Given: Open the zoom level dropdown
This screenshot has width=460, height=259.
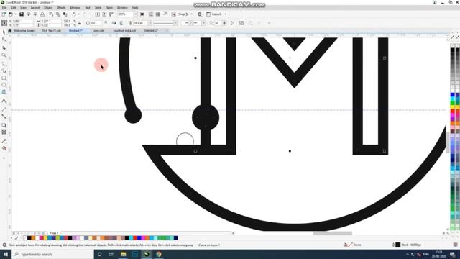Looking at the screenshot, I should (136, 14).
